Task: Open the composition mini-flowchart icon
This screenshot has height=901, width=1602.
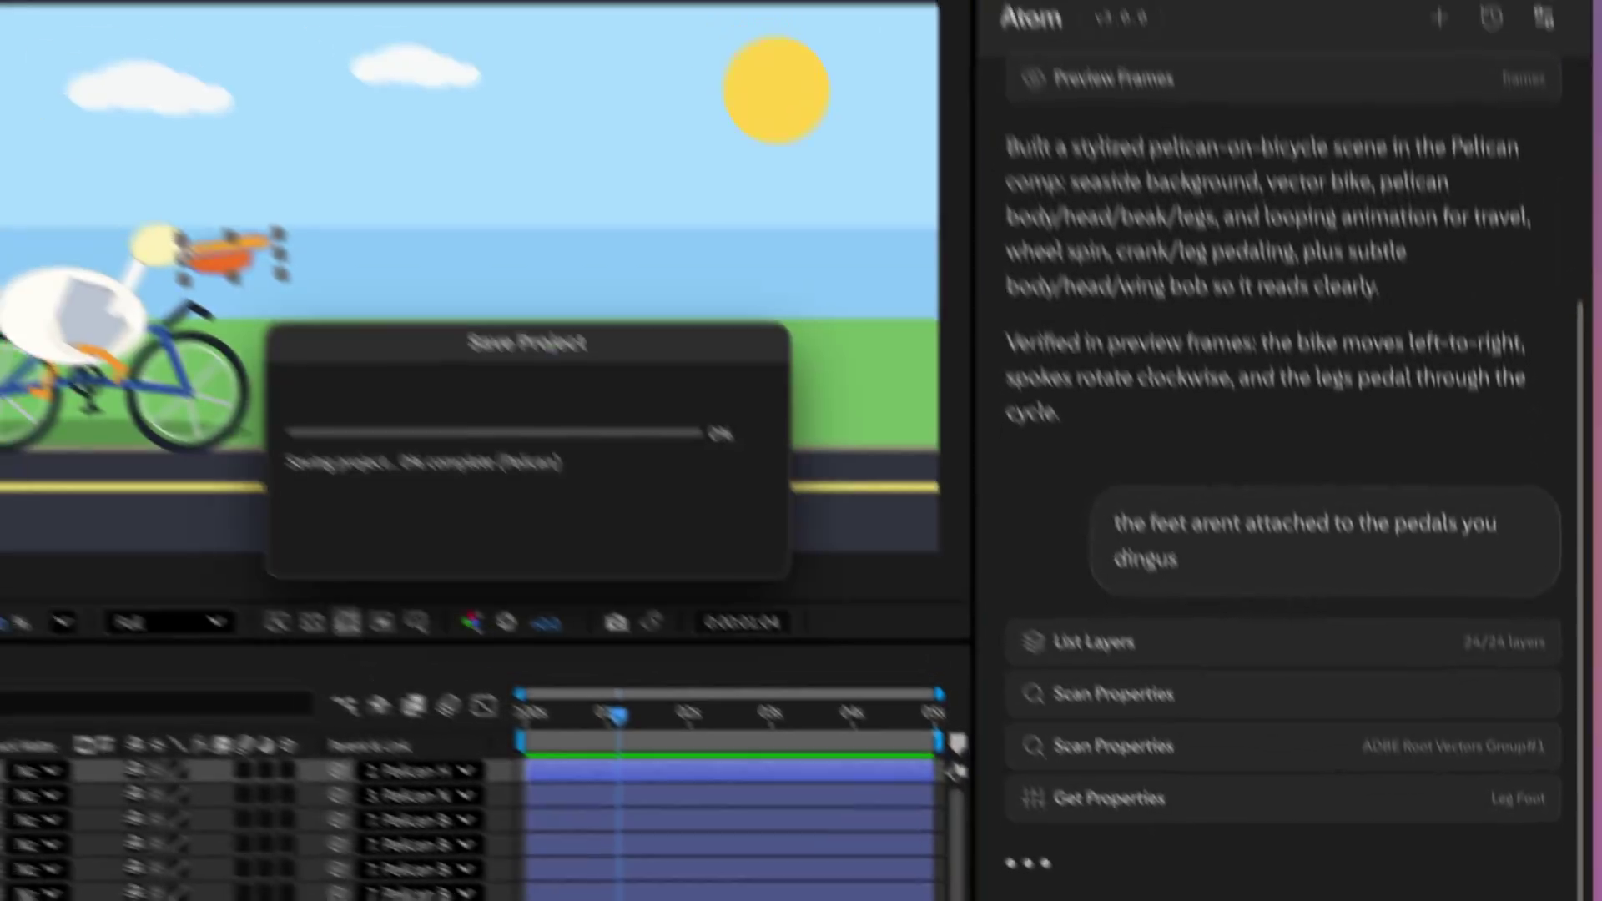Action: (345, 706)
